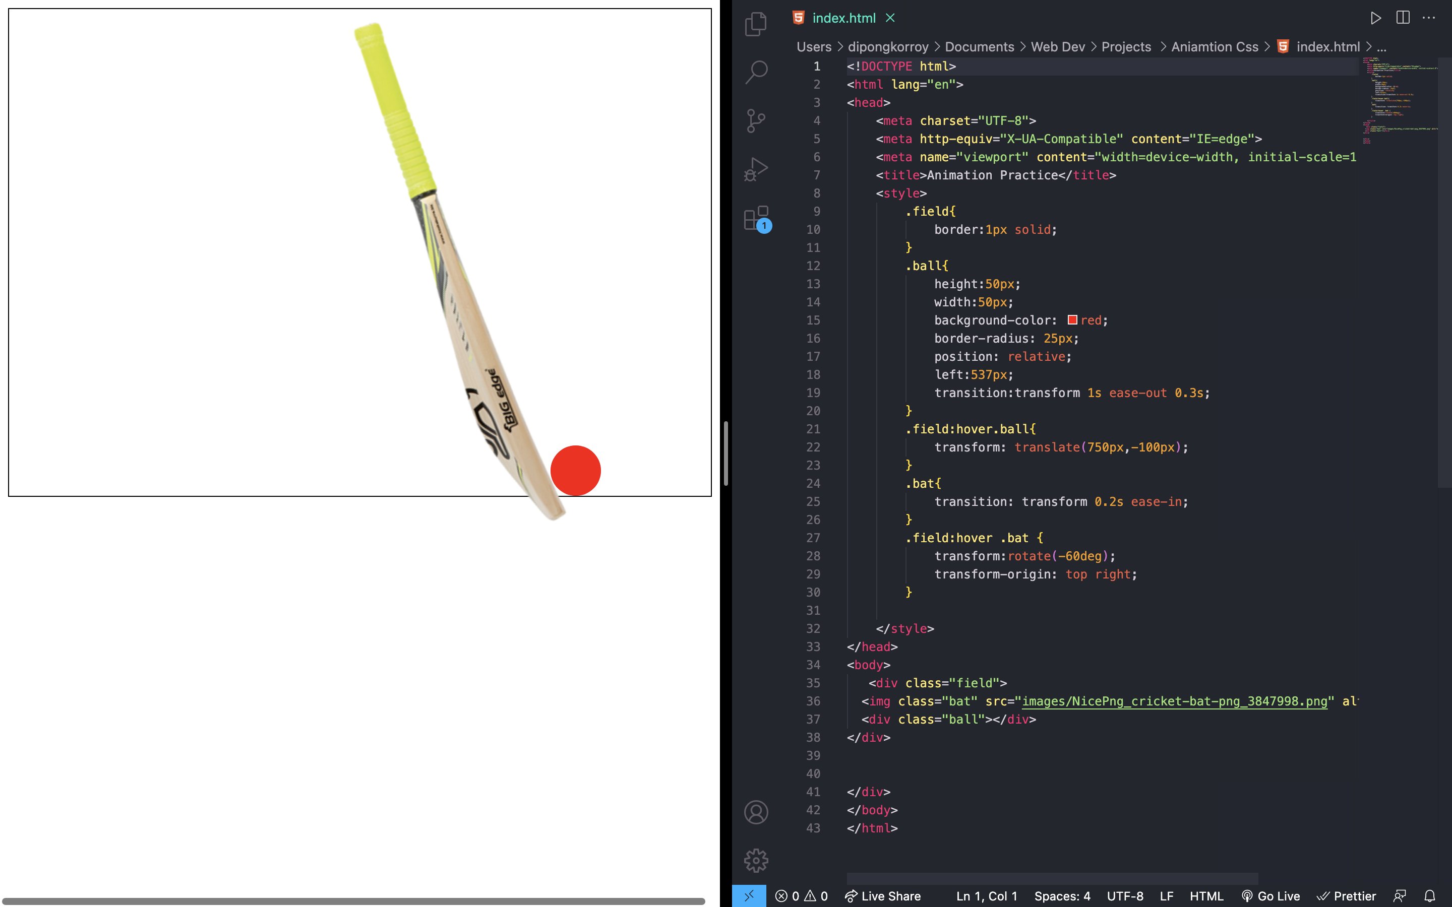Click the Aniamtion Css breadcrumb folder
Screen dimensions: 1452x907
click(1214, 47)
